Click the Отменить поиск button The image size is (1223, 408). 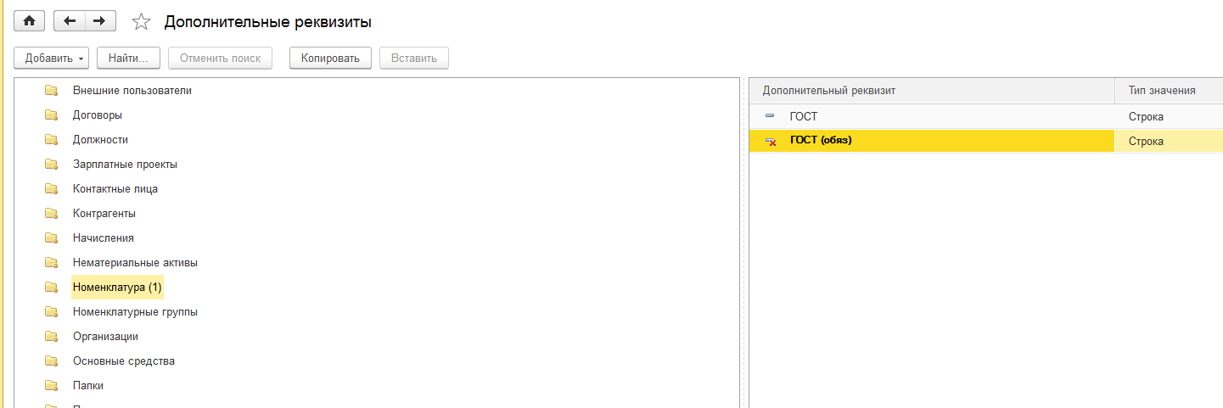[x=221, y=59]
